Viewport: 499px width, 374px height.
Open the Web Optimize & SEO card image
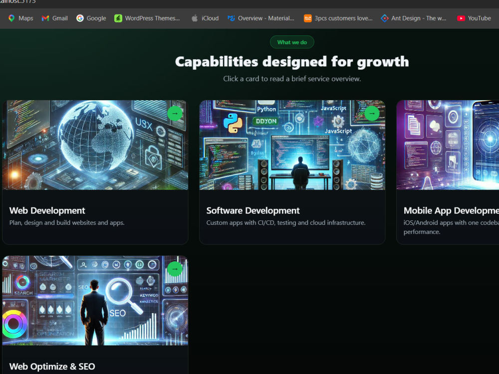pyautogui.click(x=95, y=301)
